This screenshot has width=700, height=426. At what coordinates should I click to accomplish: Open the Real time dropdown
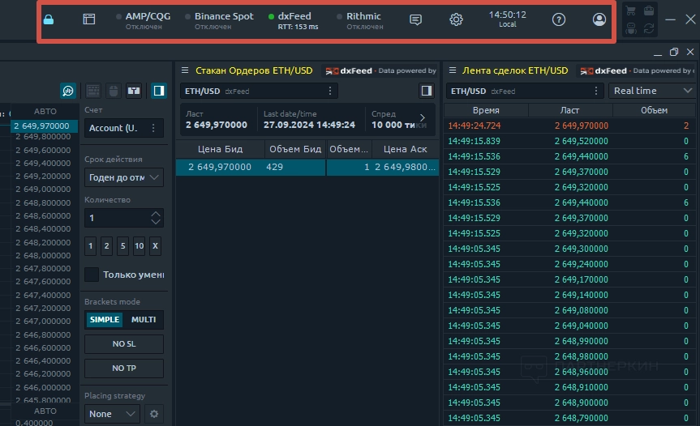coord(652,91)
